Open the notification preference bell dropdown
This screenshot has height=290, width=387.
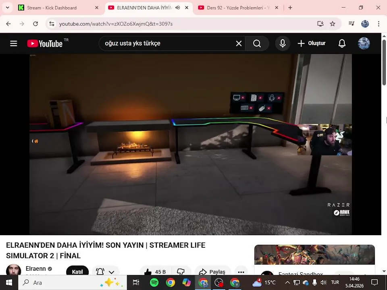[x=105, y=271]
